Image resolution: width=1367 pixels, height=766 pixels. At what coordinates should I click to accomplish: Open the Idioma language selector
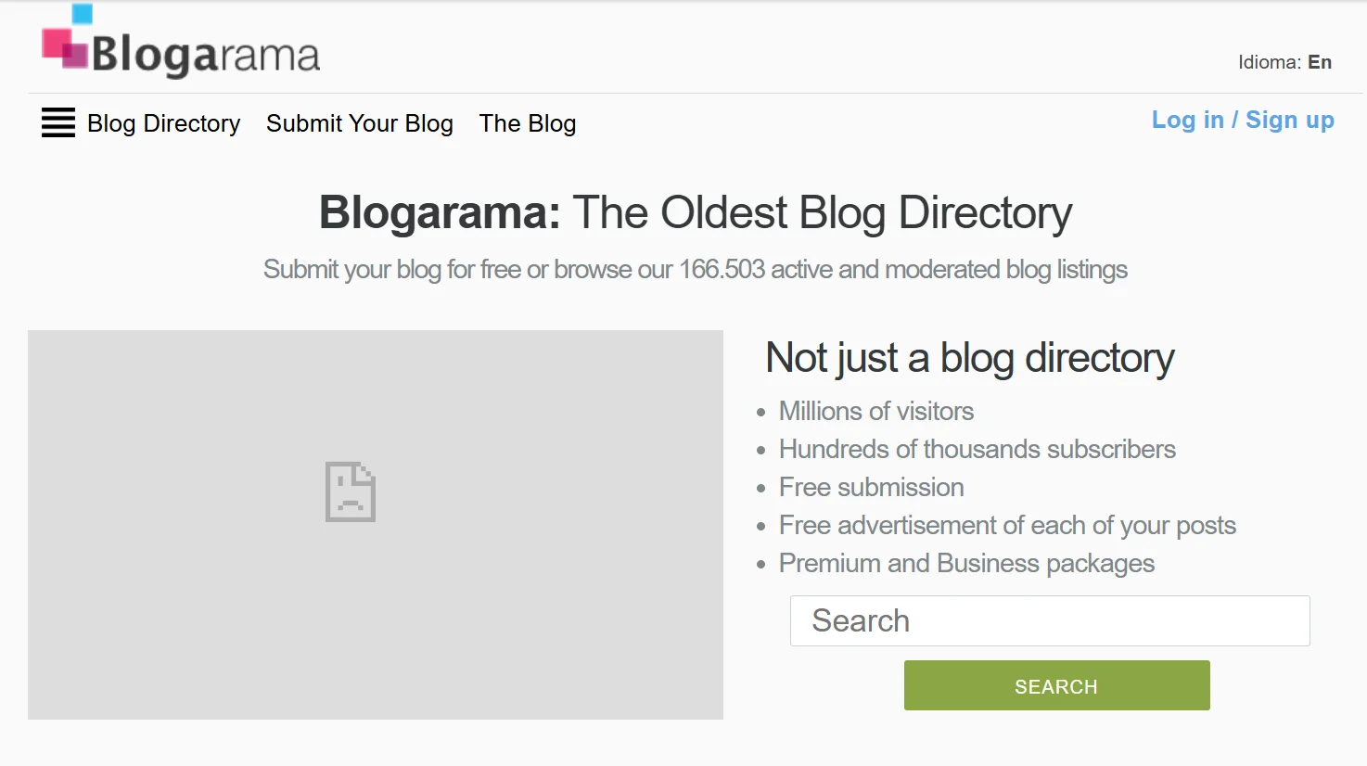(1269, 62)
